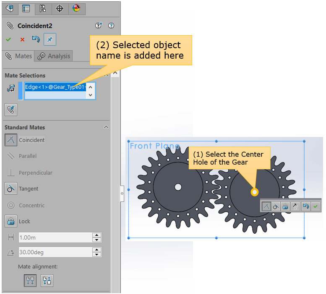
Task: Open the ConfigurationManager tab
Action: point(43,8)
